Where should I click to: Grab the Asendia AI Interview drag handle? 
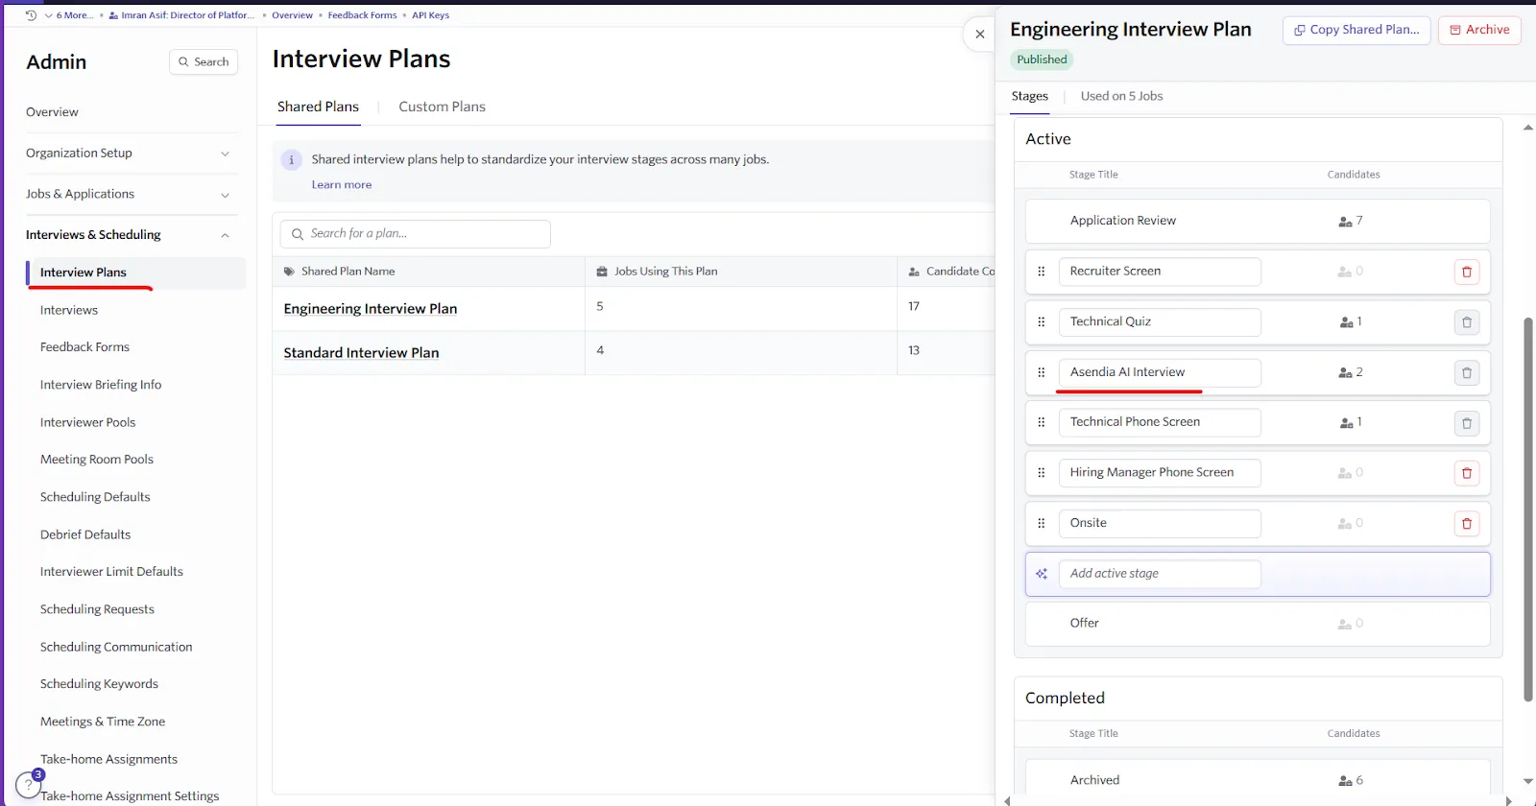pyautogui.click(x=1042, y=372)
